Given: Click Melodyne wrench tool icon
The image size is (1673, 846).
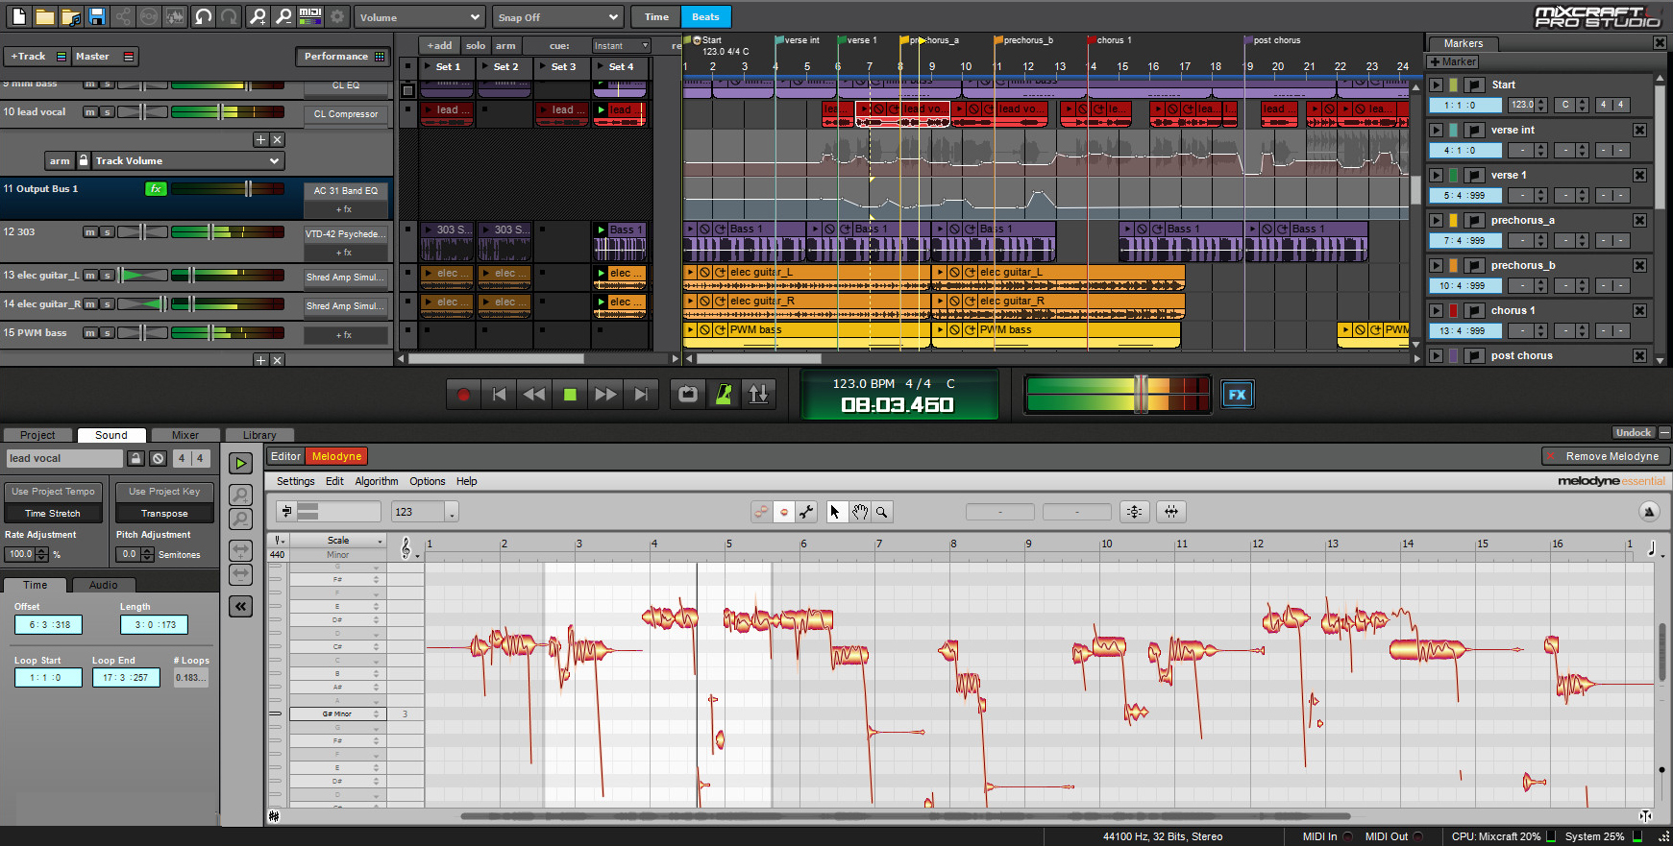Looking at the screenshot, I should pyautogui.click(x=807, y=512).
